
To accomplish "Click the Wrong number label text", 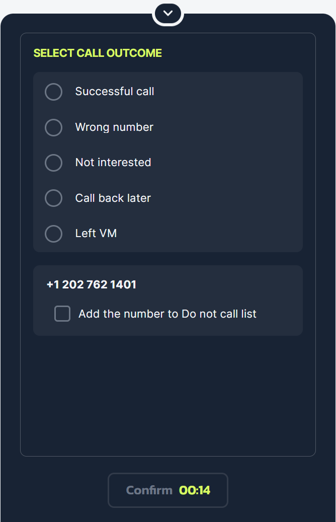I will click(114, 127).
